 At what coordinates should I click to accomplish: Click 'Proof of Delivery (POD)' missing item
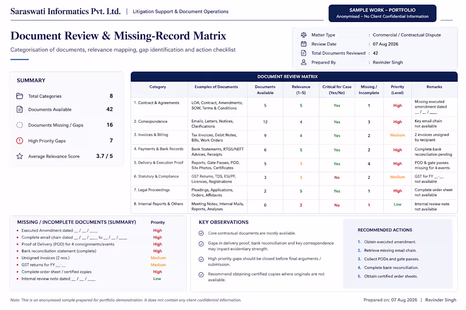[x=68, y=244]
